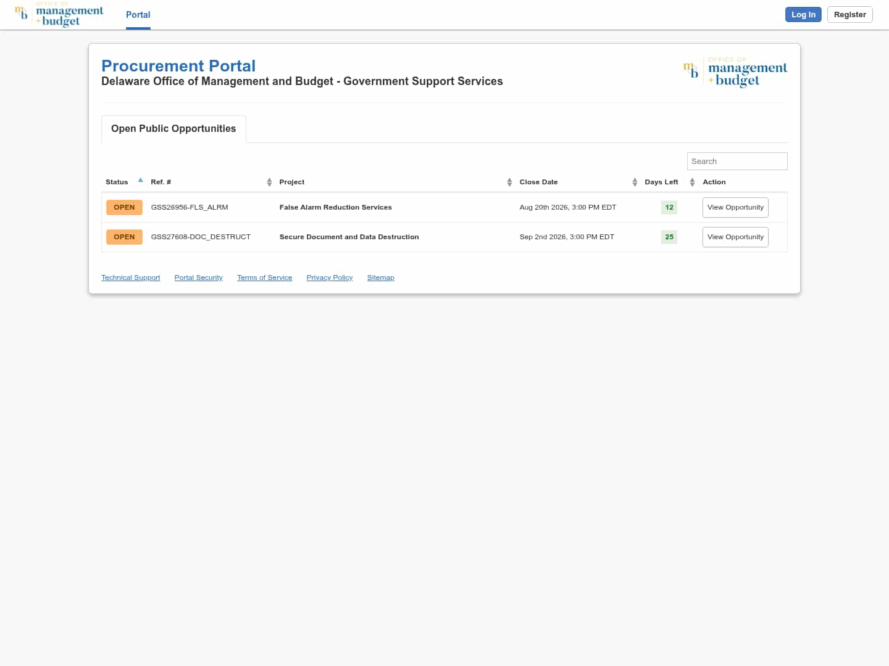Open the Privacy Policy link
This screenshot has width=889, height=666.
point(330,277)
